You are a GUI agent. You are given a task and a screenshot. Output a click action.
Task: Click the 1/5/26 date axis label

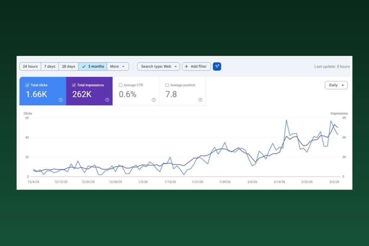[143, 182]
